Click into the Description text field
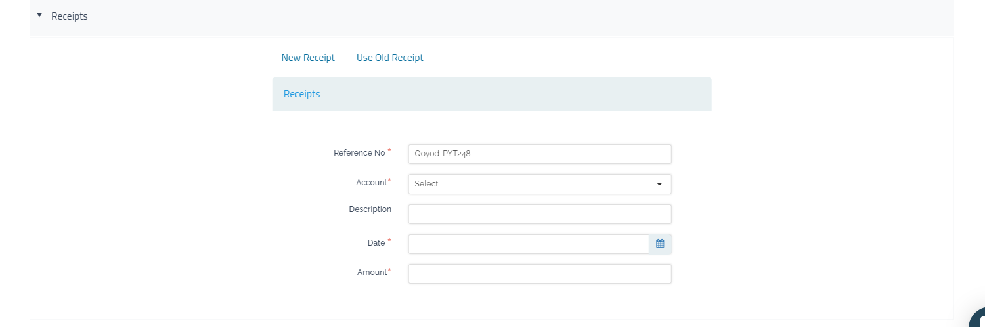Viewport: 985px width, 327px height. click(x=539, y=214)
